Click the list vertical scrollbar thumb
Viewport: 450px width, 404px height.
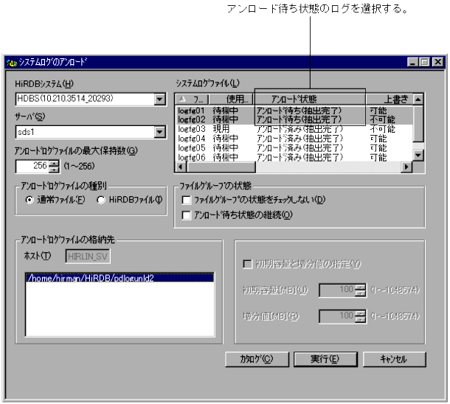coord(418,123)
